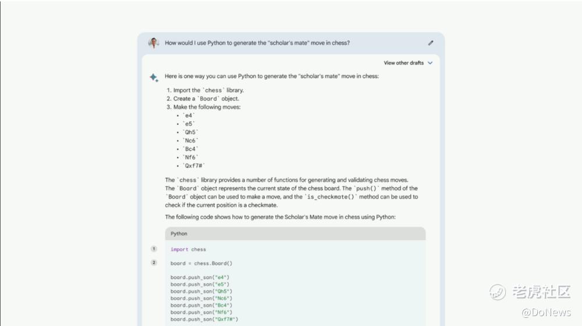Click step 2 Create a Board object
The image size is (582, 326).
(206, 99)
